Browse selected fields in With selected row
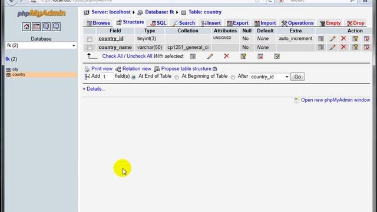This screenshot has width=377, height=212. coord(193,57)
